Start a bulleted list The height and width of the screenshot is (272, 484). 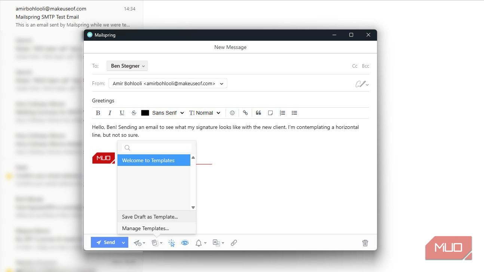pos(294,113)
